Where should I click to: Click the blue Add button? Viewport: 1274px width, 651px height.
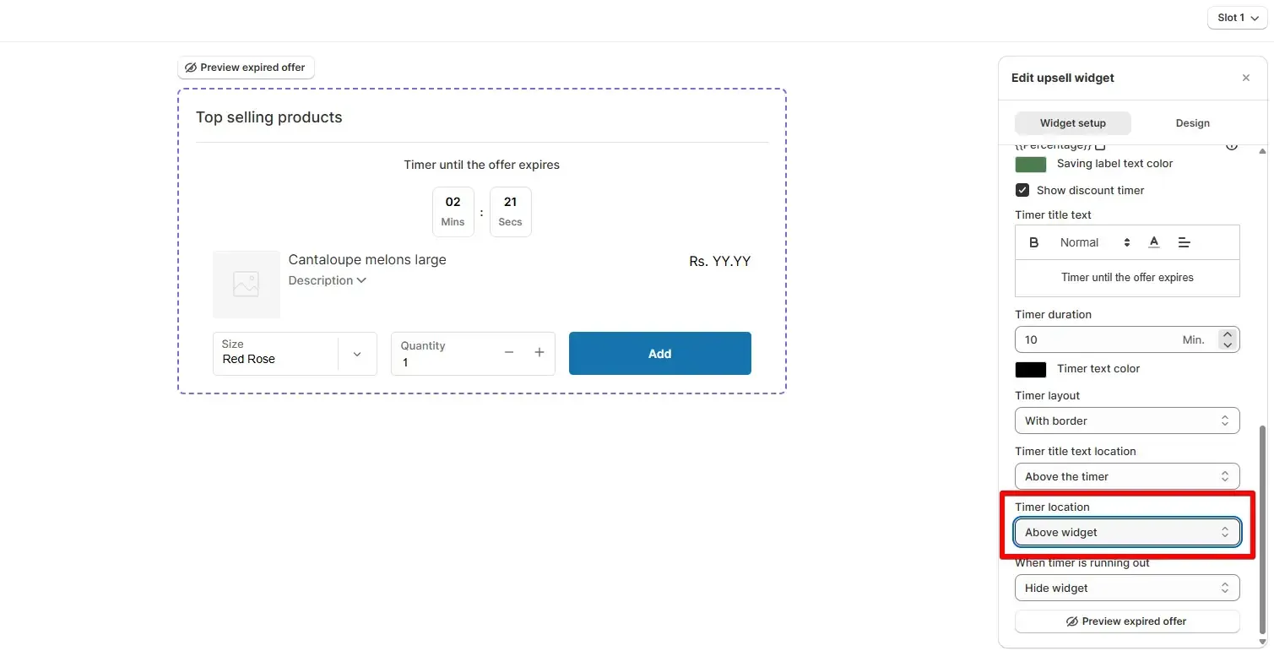[659, 353]
